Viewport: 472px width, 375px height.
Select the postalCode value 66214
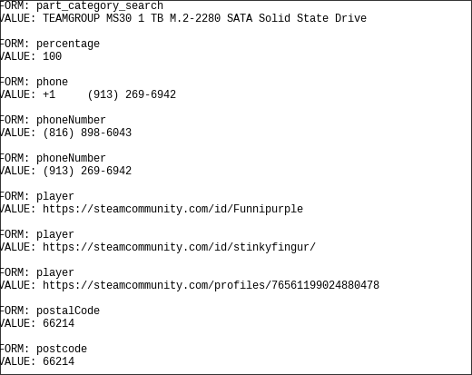click(x=58, y=323)
